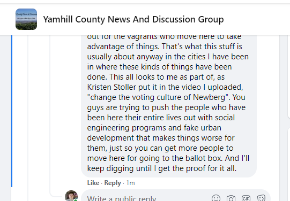Reply to the comment ending 'proof for it all'
The image size is (290, 201).
[113, 183]
